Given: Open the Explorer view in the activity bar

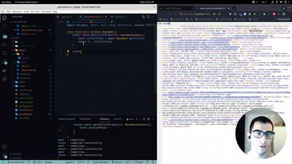Looking at the screenshot, I should 4,18.
